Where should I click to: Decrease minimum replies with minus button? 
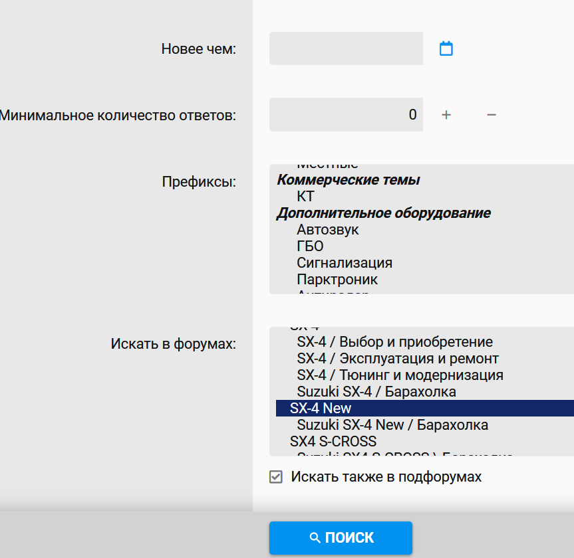click(492, 115)
